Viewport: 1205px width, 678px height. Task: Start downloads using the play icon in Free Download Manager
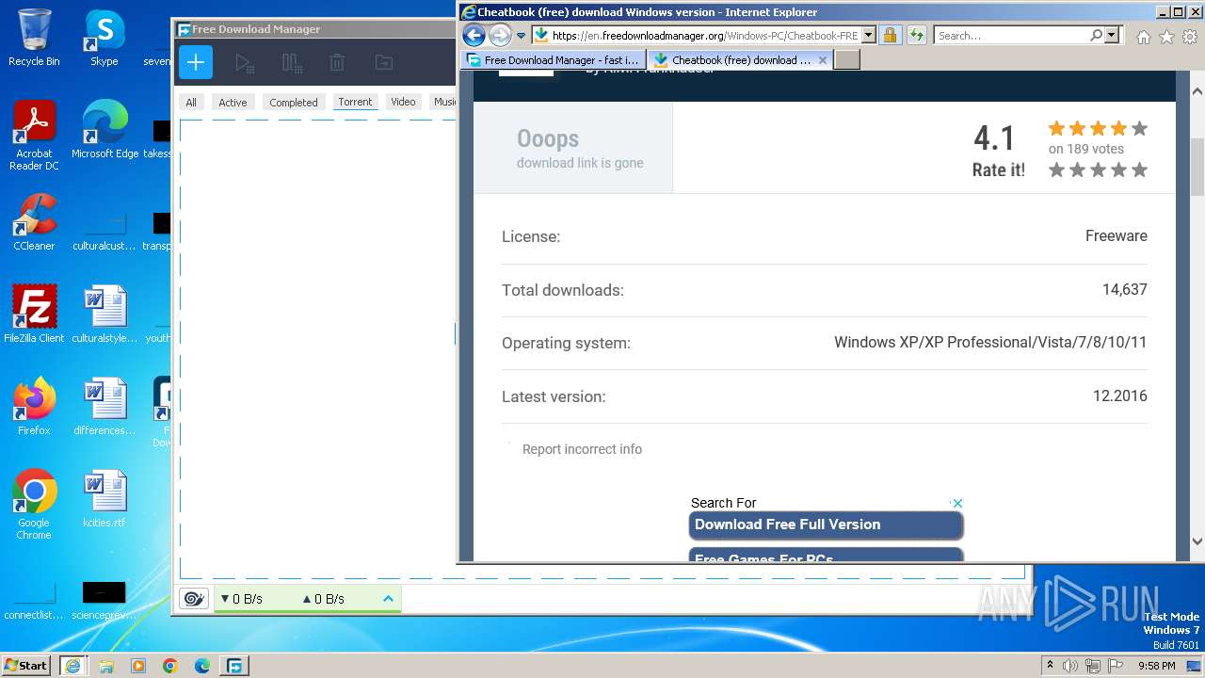[244, 63]
